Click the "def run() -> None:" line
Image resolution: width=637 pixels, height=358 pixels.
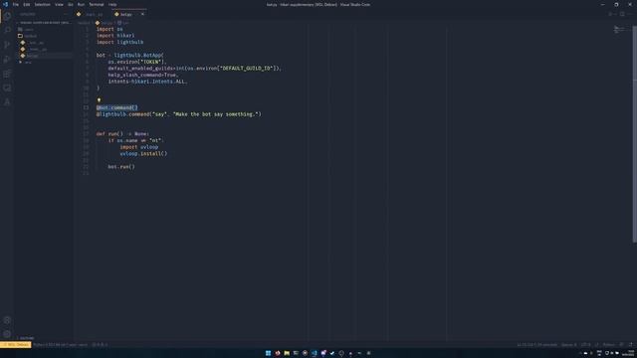coord(122,133)
